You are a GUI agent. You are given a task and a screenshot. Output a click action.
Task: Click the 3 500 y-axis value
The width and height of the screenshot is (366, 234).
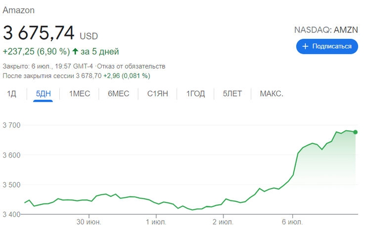click(x=12, y=185)
